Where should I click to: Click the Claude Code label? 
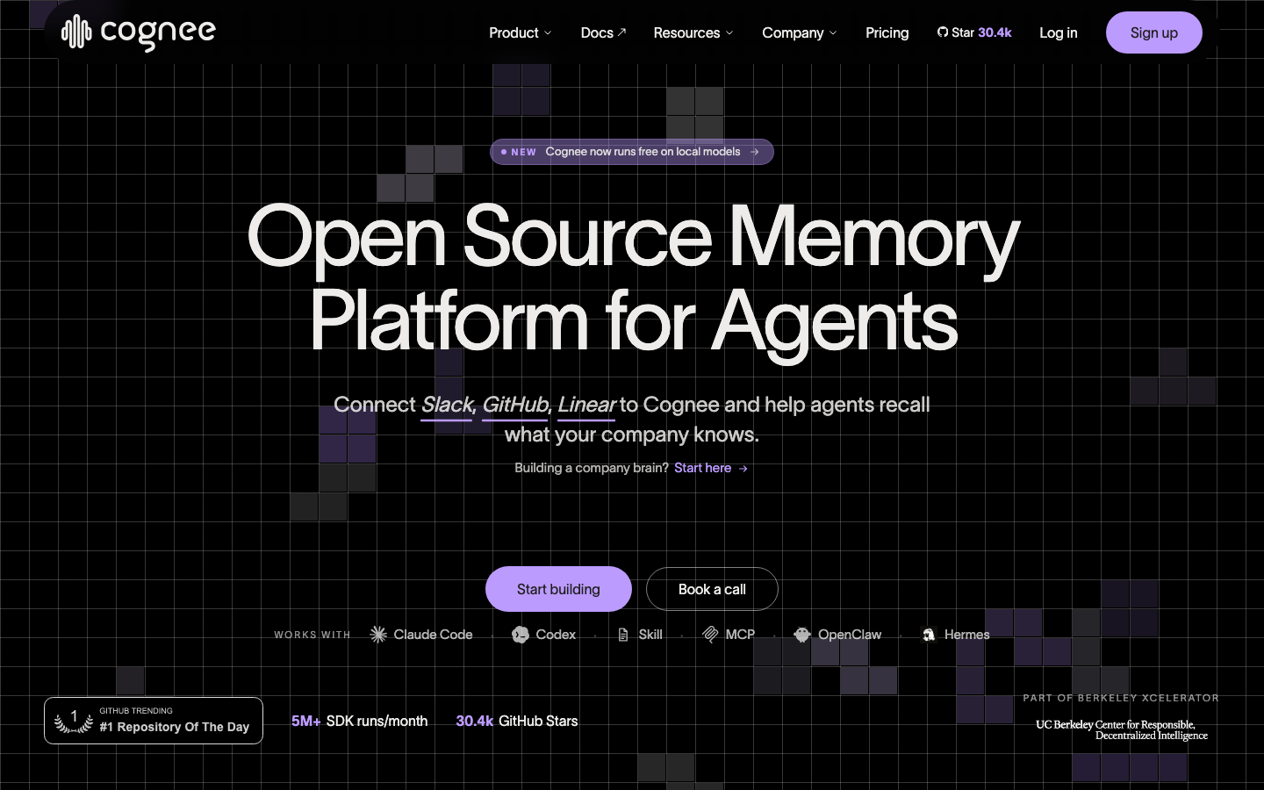[x=433, y=635]
